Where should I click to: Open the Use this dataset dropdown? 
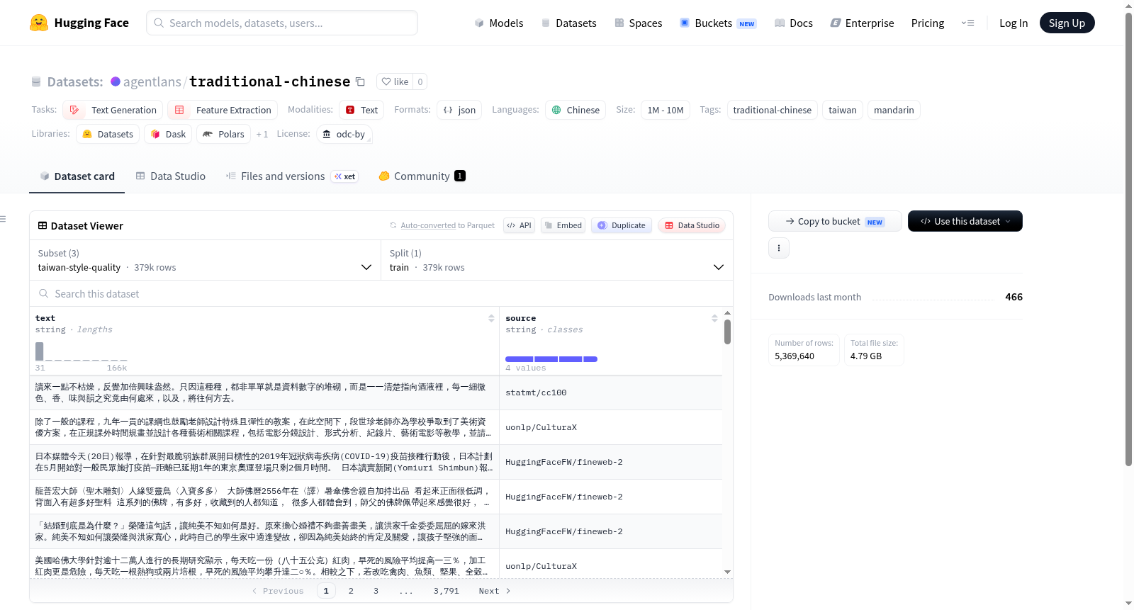coord(965,221)
